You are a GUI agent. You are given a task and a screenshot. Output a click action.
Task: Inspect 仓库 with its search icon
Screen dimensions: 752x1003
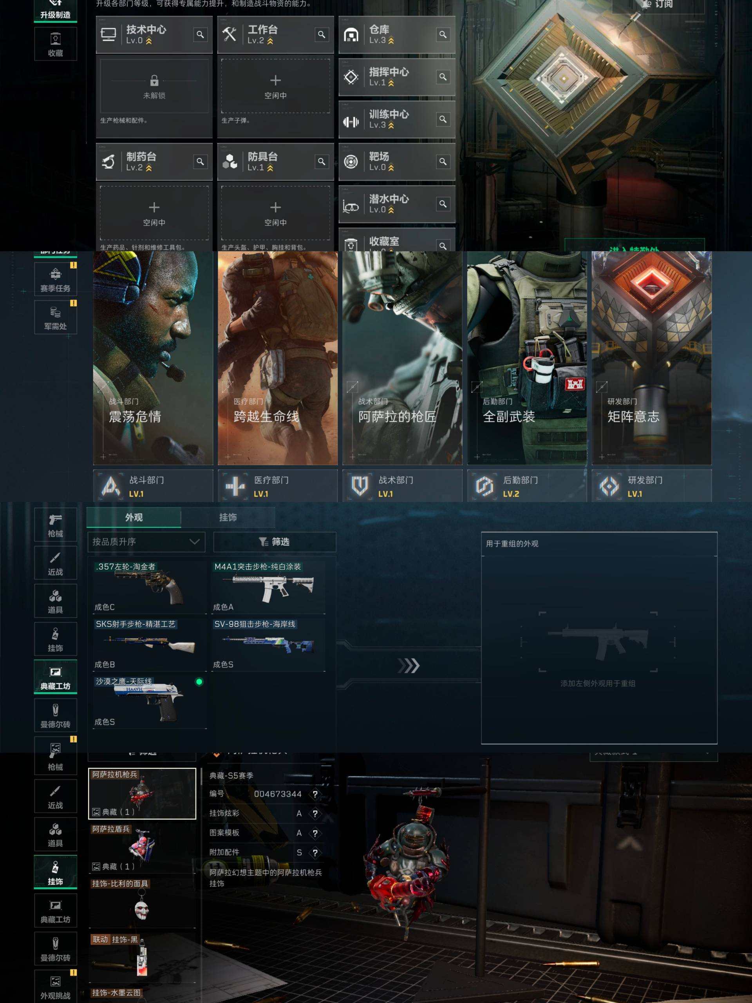[x=443, y=34]
